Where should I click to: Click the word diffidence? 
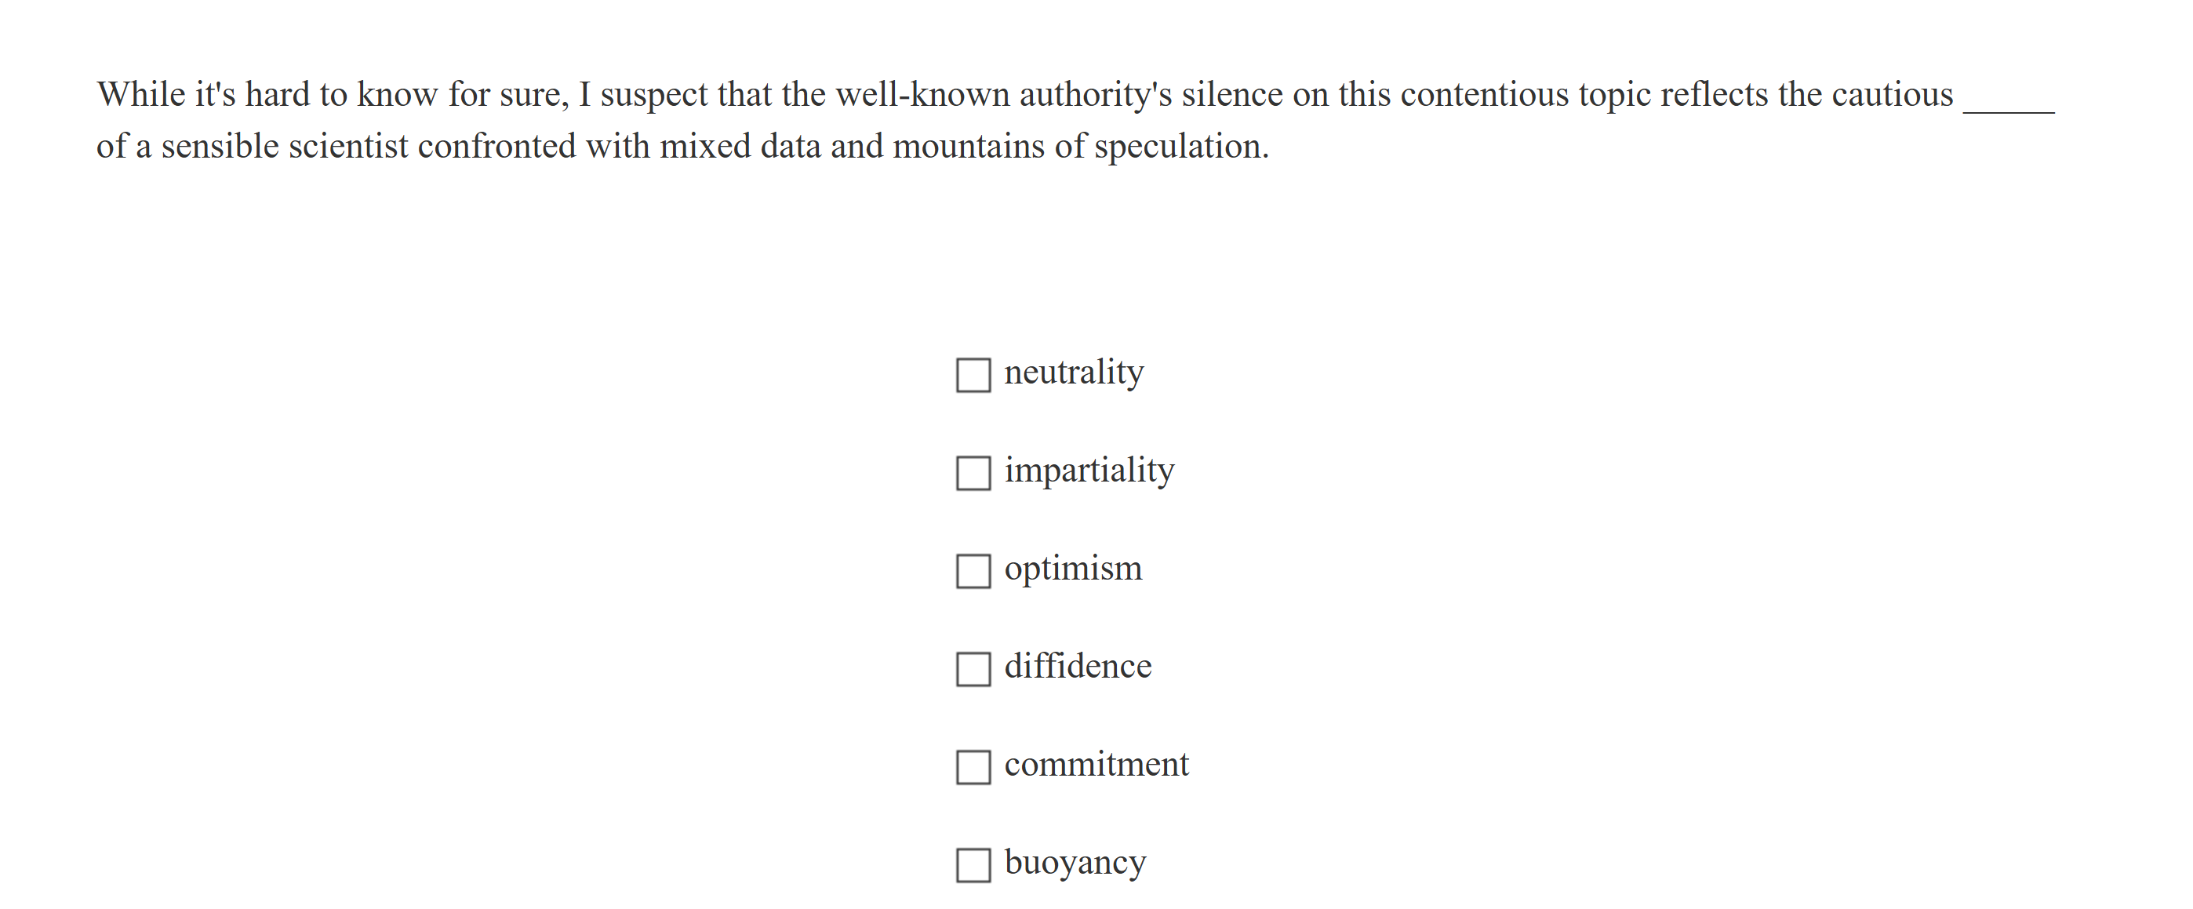tap(1078, 666)
